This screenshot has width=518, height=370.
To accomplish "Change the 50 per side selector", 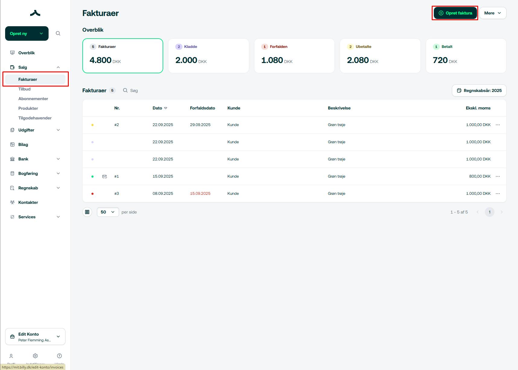I will 108,212.
